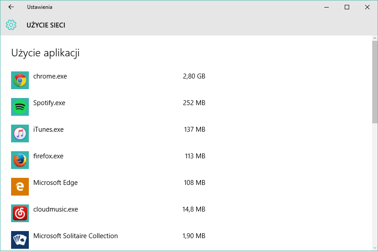Click the Użycie aplikacji heading
378x251 pixels.
pos(45,53)
